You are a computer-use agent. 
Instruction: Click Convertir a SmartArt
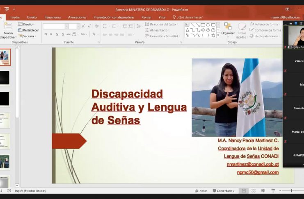pos(163,36)
